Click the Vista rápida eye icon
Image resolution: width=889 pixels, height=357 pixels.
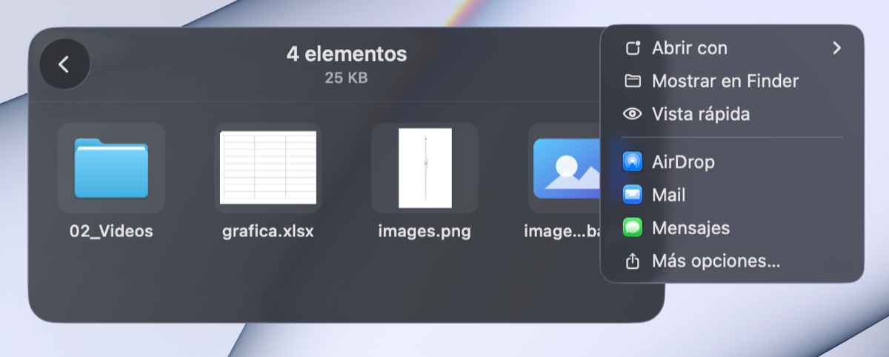coord(633,114)
